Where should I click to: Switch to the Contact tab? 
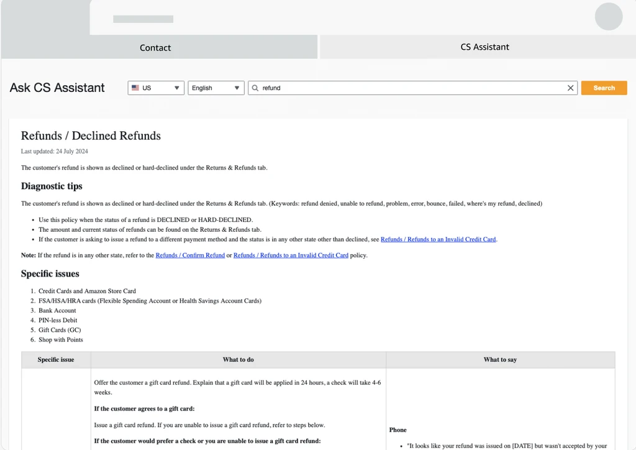tap(155, 48)
